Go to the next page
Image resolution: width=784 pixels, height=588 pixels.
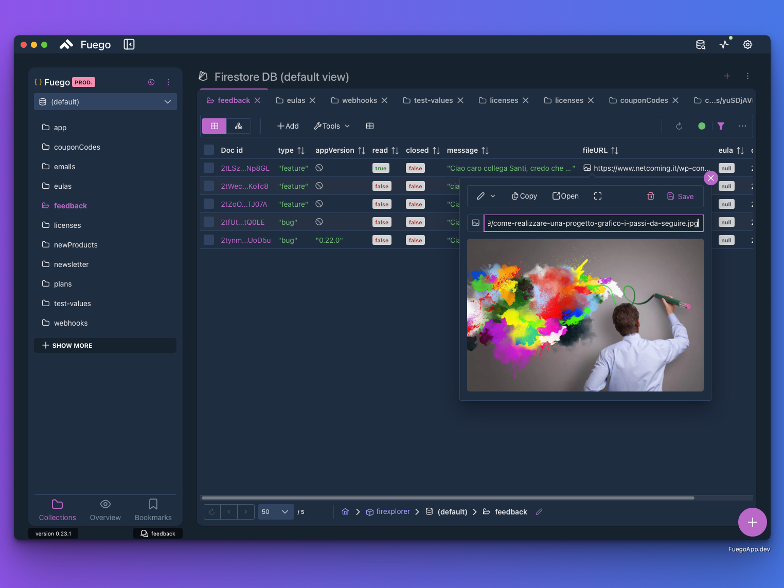tap(246, 512)
